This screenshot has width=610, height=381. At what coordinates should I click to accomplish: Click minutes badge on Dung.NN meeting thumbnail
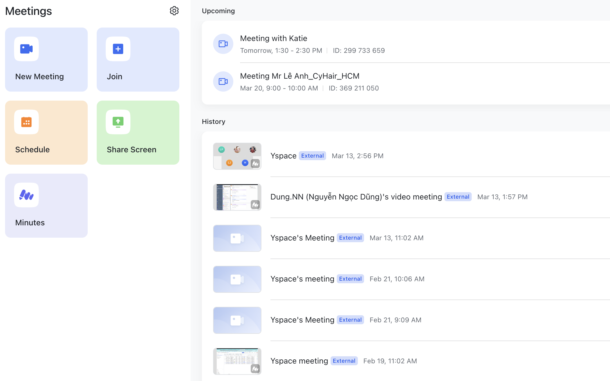pos(255,205)
